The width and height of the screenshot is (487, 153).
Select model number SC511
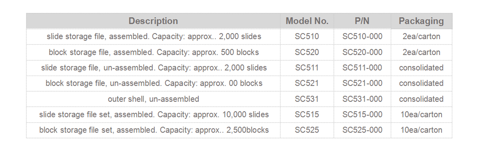pos(307,68)
